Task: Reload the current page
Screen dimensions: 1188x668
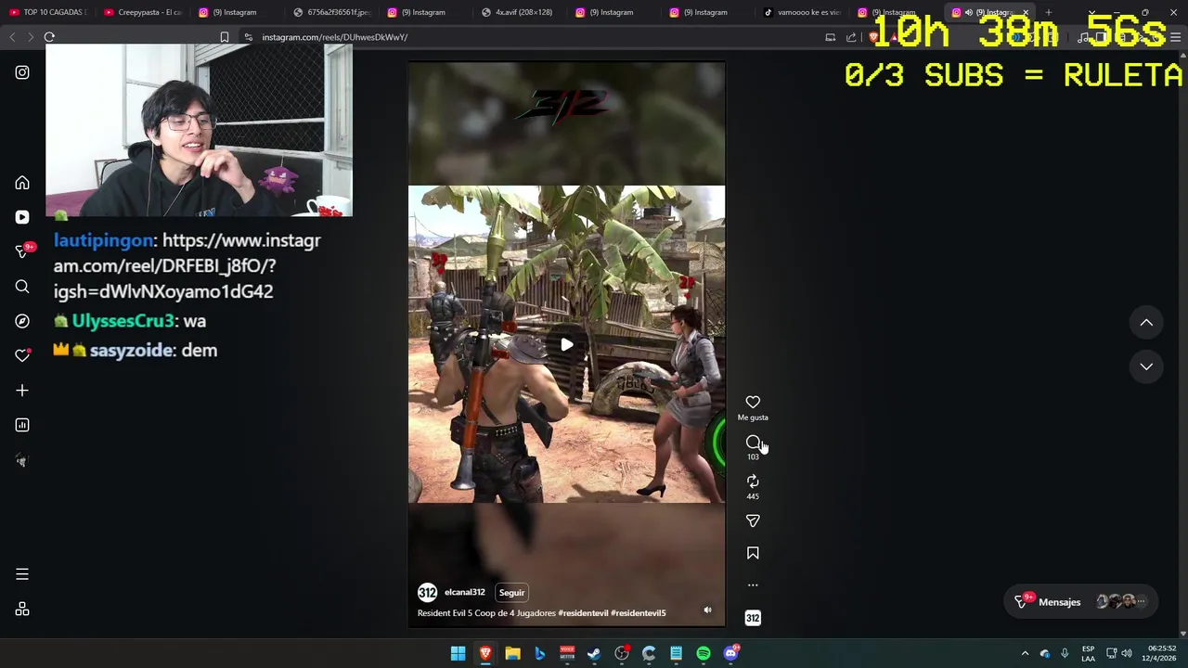Action: pyautogui.click(x=49, y=37)
